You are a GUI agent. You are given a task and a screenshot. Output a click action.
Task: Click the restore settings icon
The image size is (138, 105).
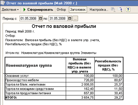pos(113,9)
